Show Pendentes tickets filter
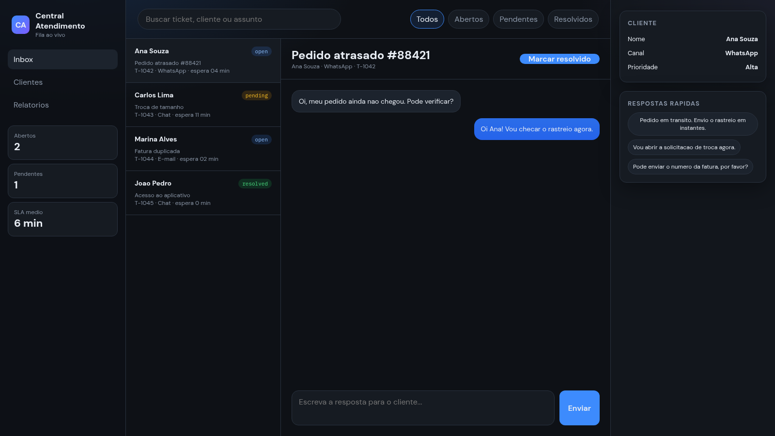This screenshot has width=775, height=436. coord(518,19)
